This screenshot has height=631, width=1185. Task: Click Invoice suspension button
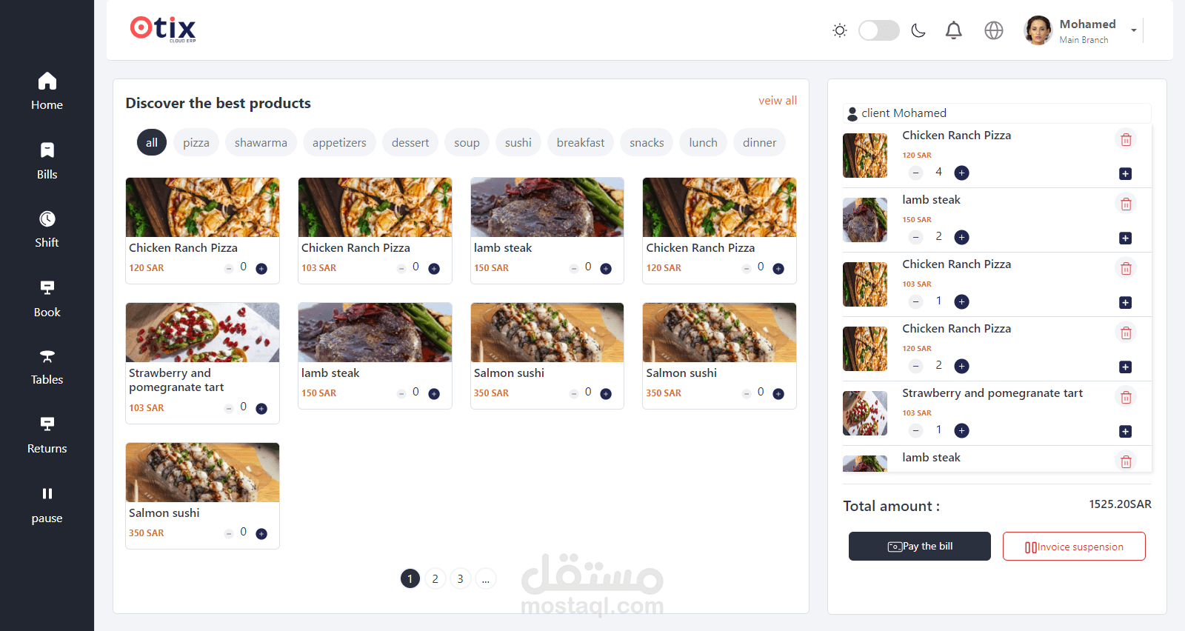pos(1074,546)
